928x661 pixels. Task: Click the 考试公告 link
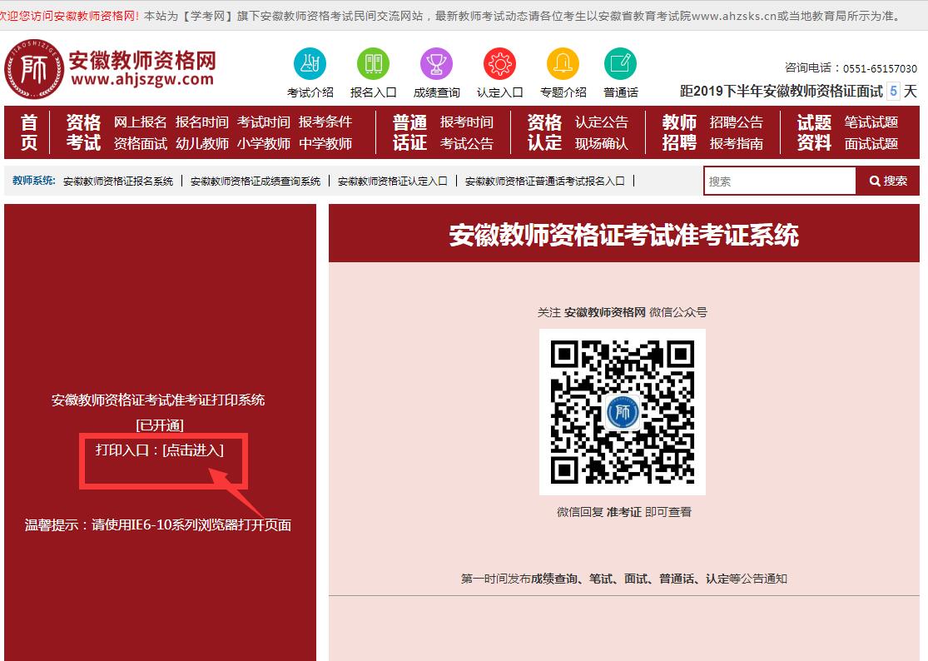466,143
